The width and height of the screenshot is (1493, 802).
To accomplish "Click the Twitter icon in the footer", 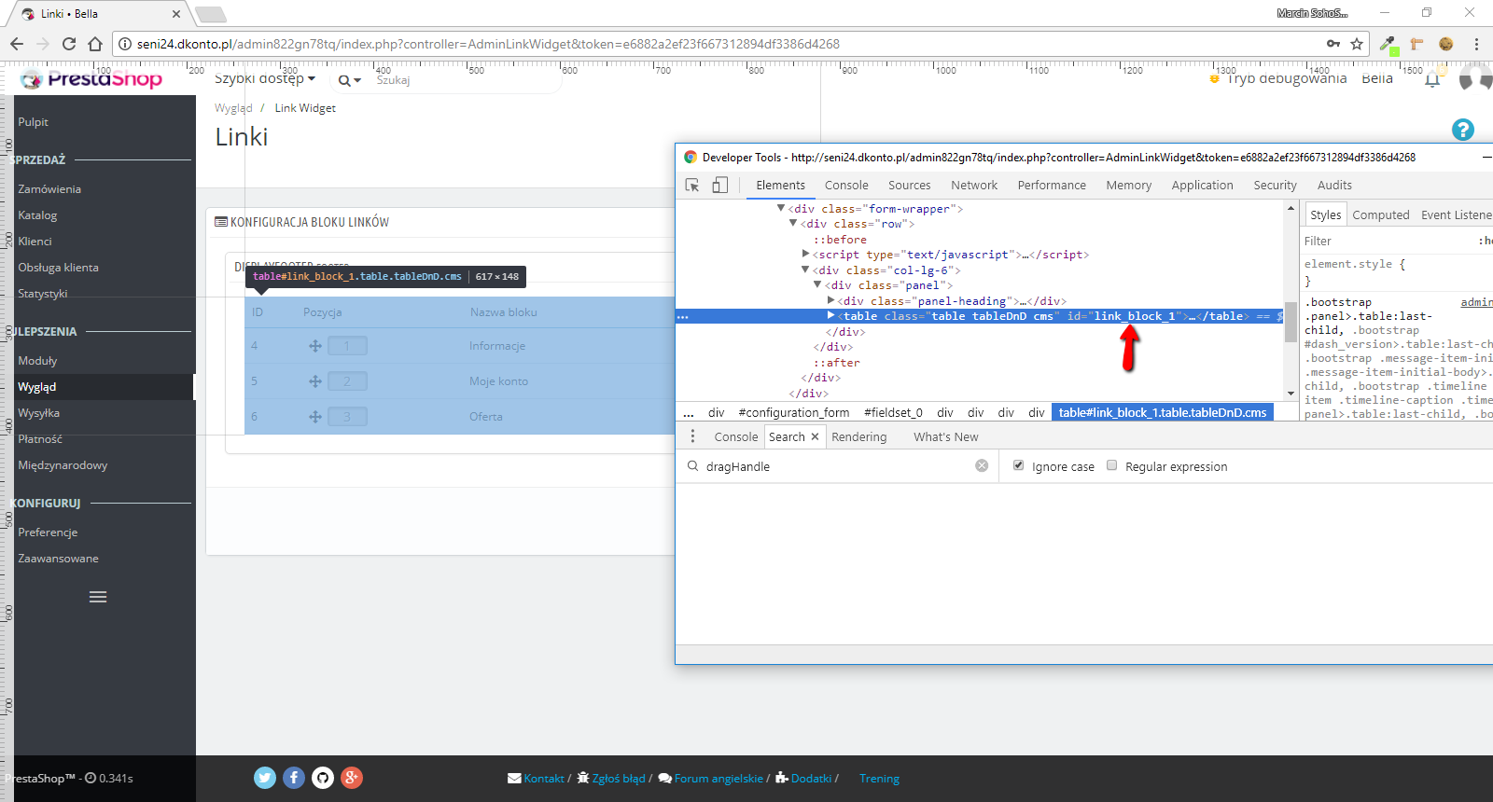I will pyautogui.click(x=265, y=778).
